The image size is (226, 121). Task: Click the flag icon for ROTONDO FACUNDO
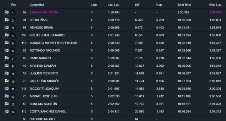point(6,51)
